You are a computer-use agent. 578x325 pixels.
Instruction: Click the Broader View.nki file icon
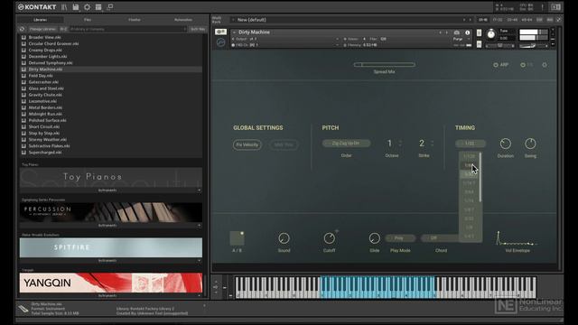24,37
